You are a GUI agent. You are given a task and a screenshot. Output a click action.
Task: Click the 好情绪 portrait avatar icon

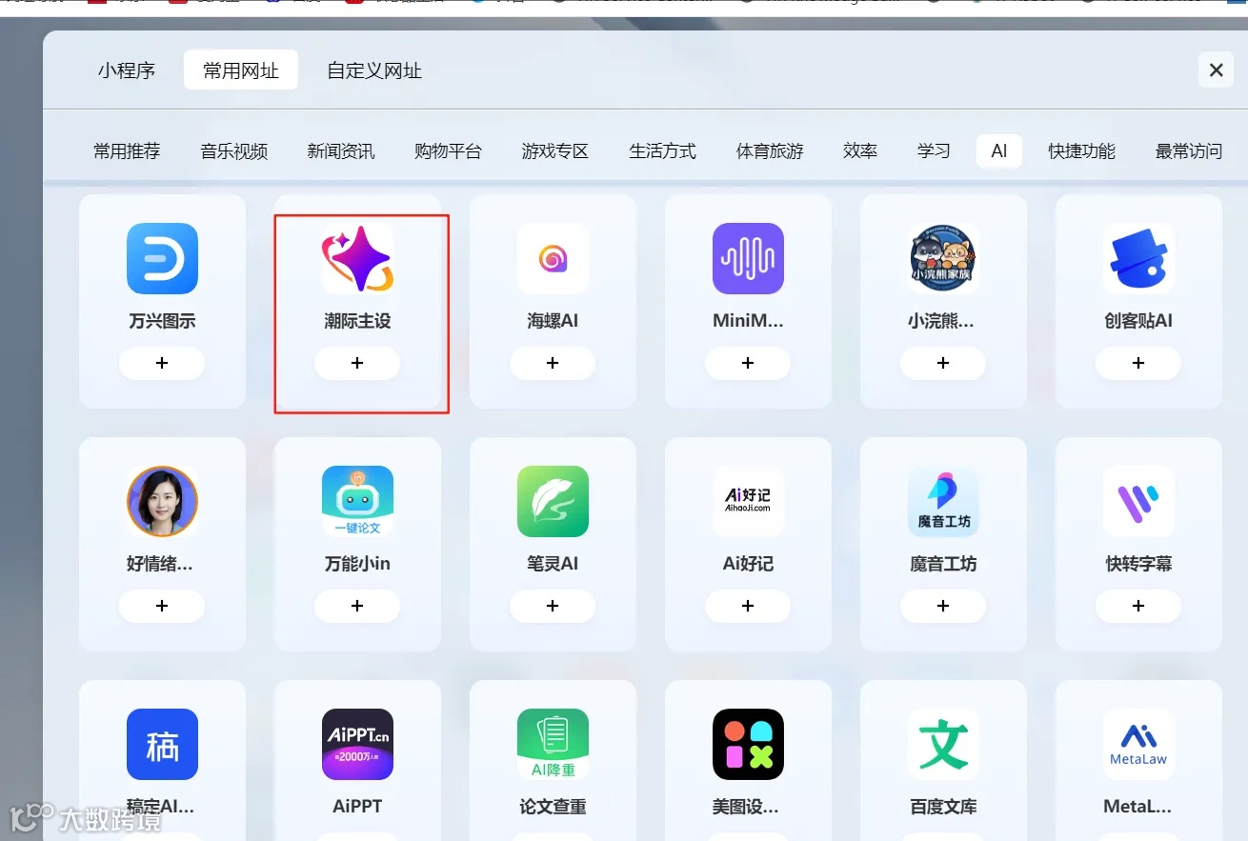[x=162, y=501]
